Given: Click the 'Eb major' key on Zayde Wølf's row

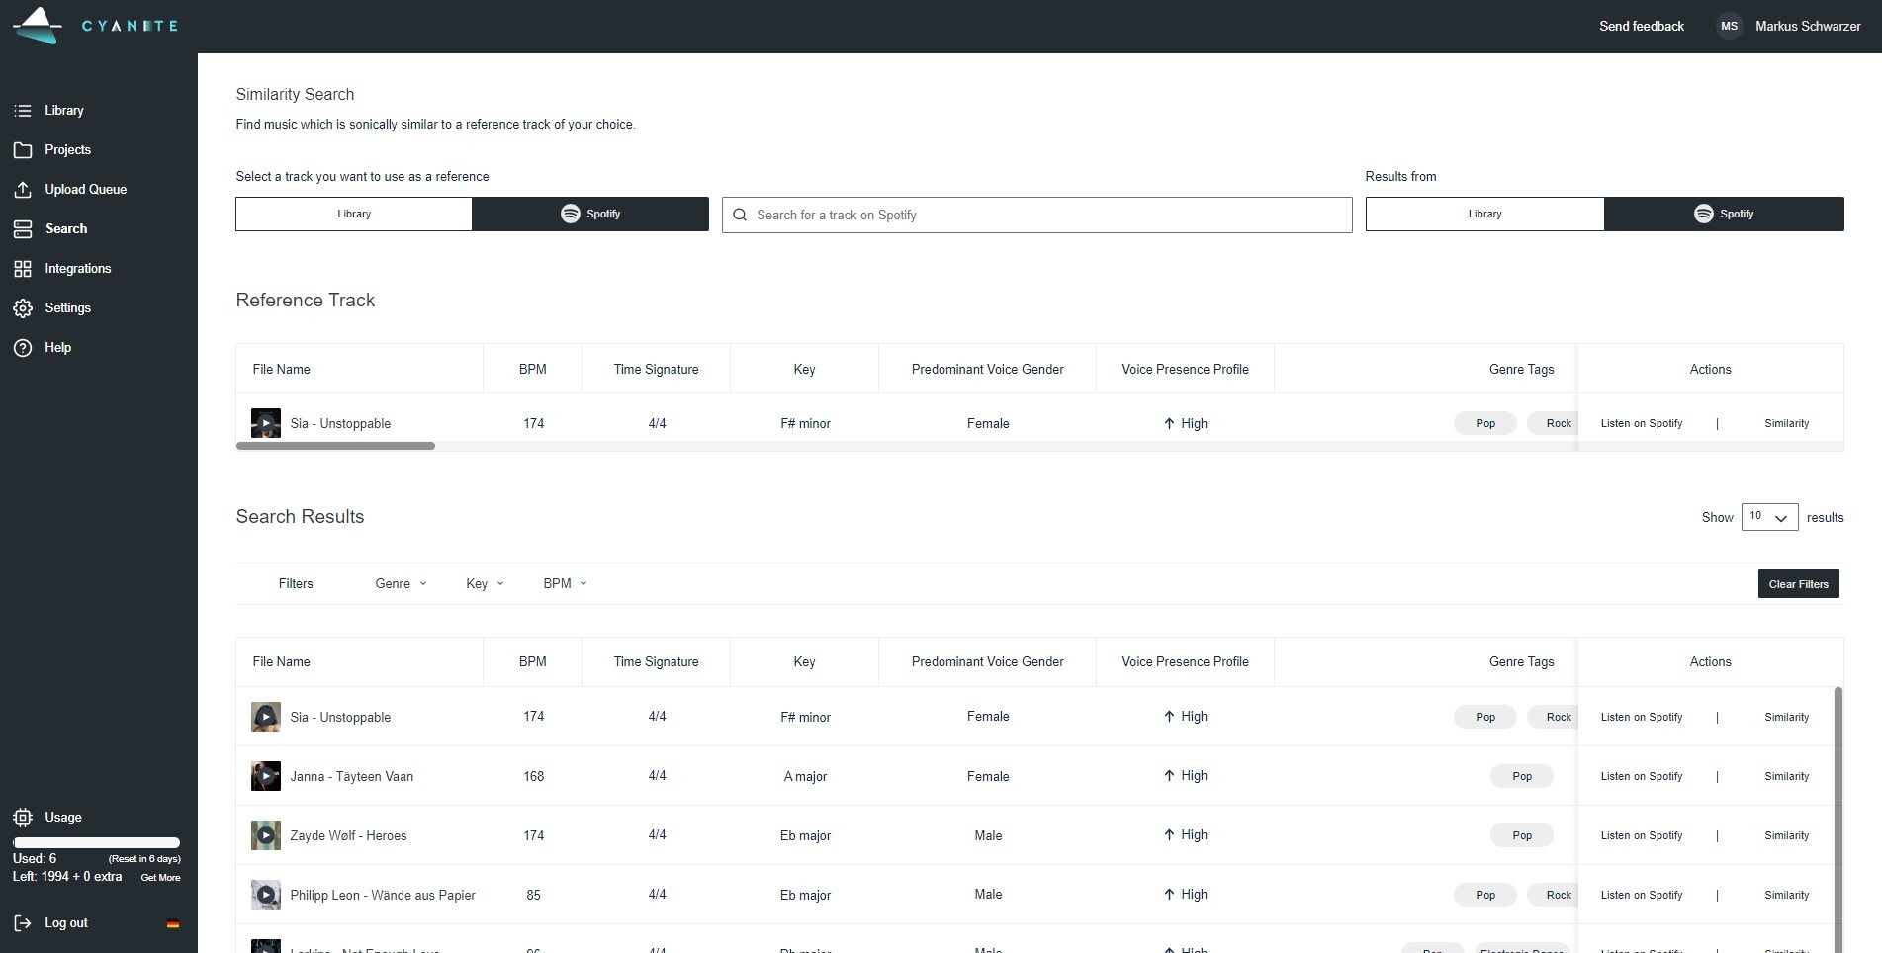Looking at the screenshot, I should (x=805, y=835).
